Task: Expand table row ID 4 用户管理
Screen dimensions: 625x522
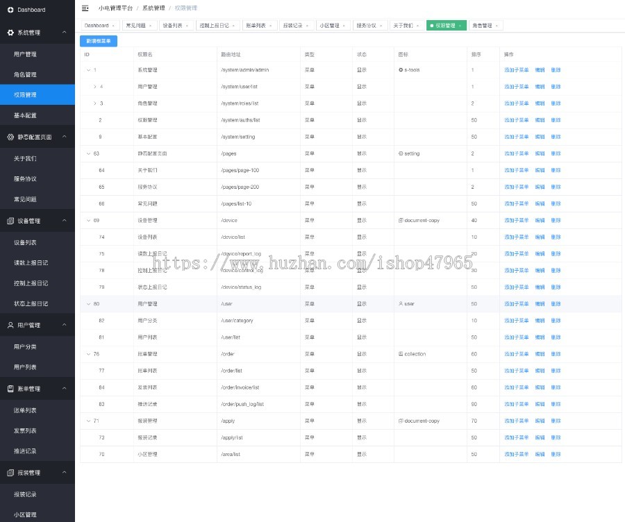Action: click(95, 87)
